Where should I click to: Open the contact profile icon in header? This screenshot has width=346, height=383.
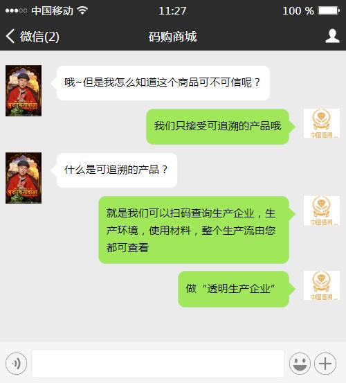click(332, 36)
